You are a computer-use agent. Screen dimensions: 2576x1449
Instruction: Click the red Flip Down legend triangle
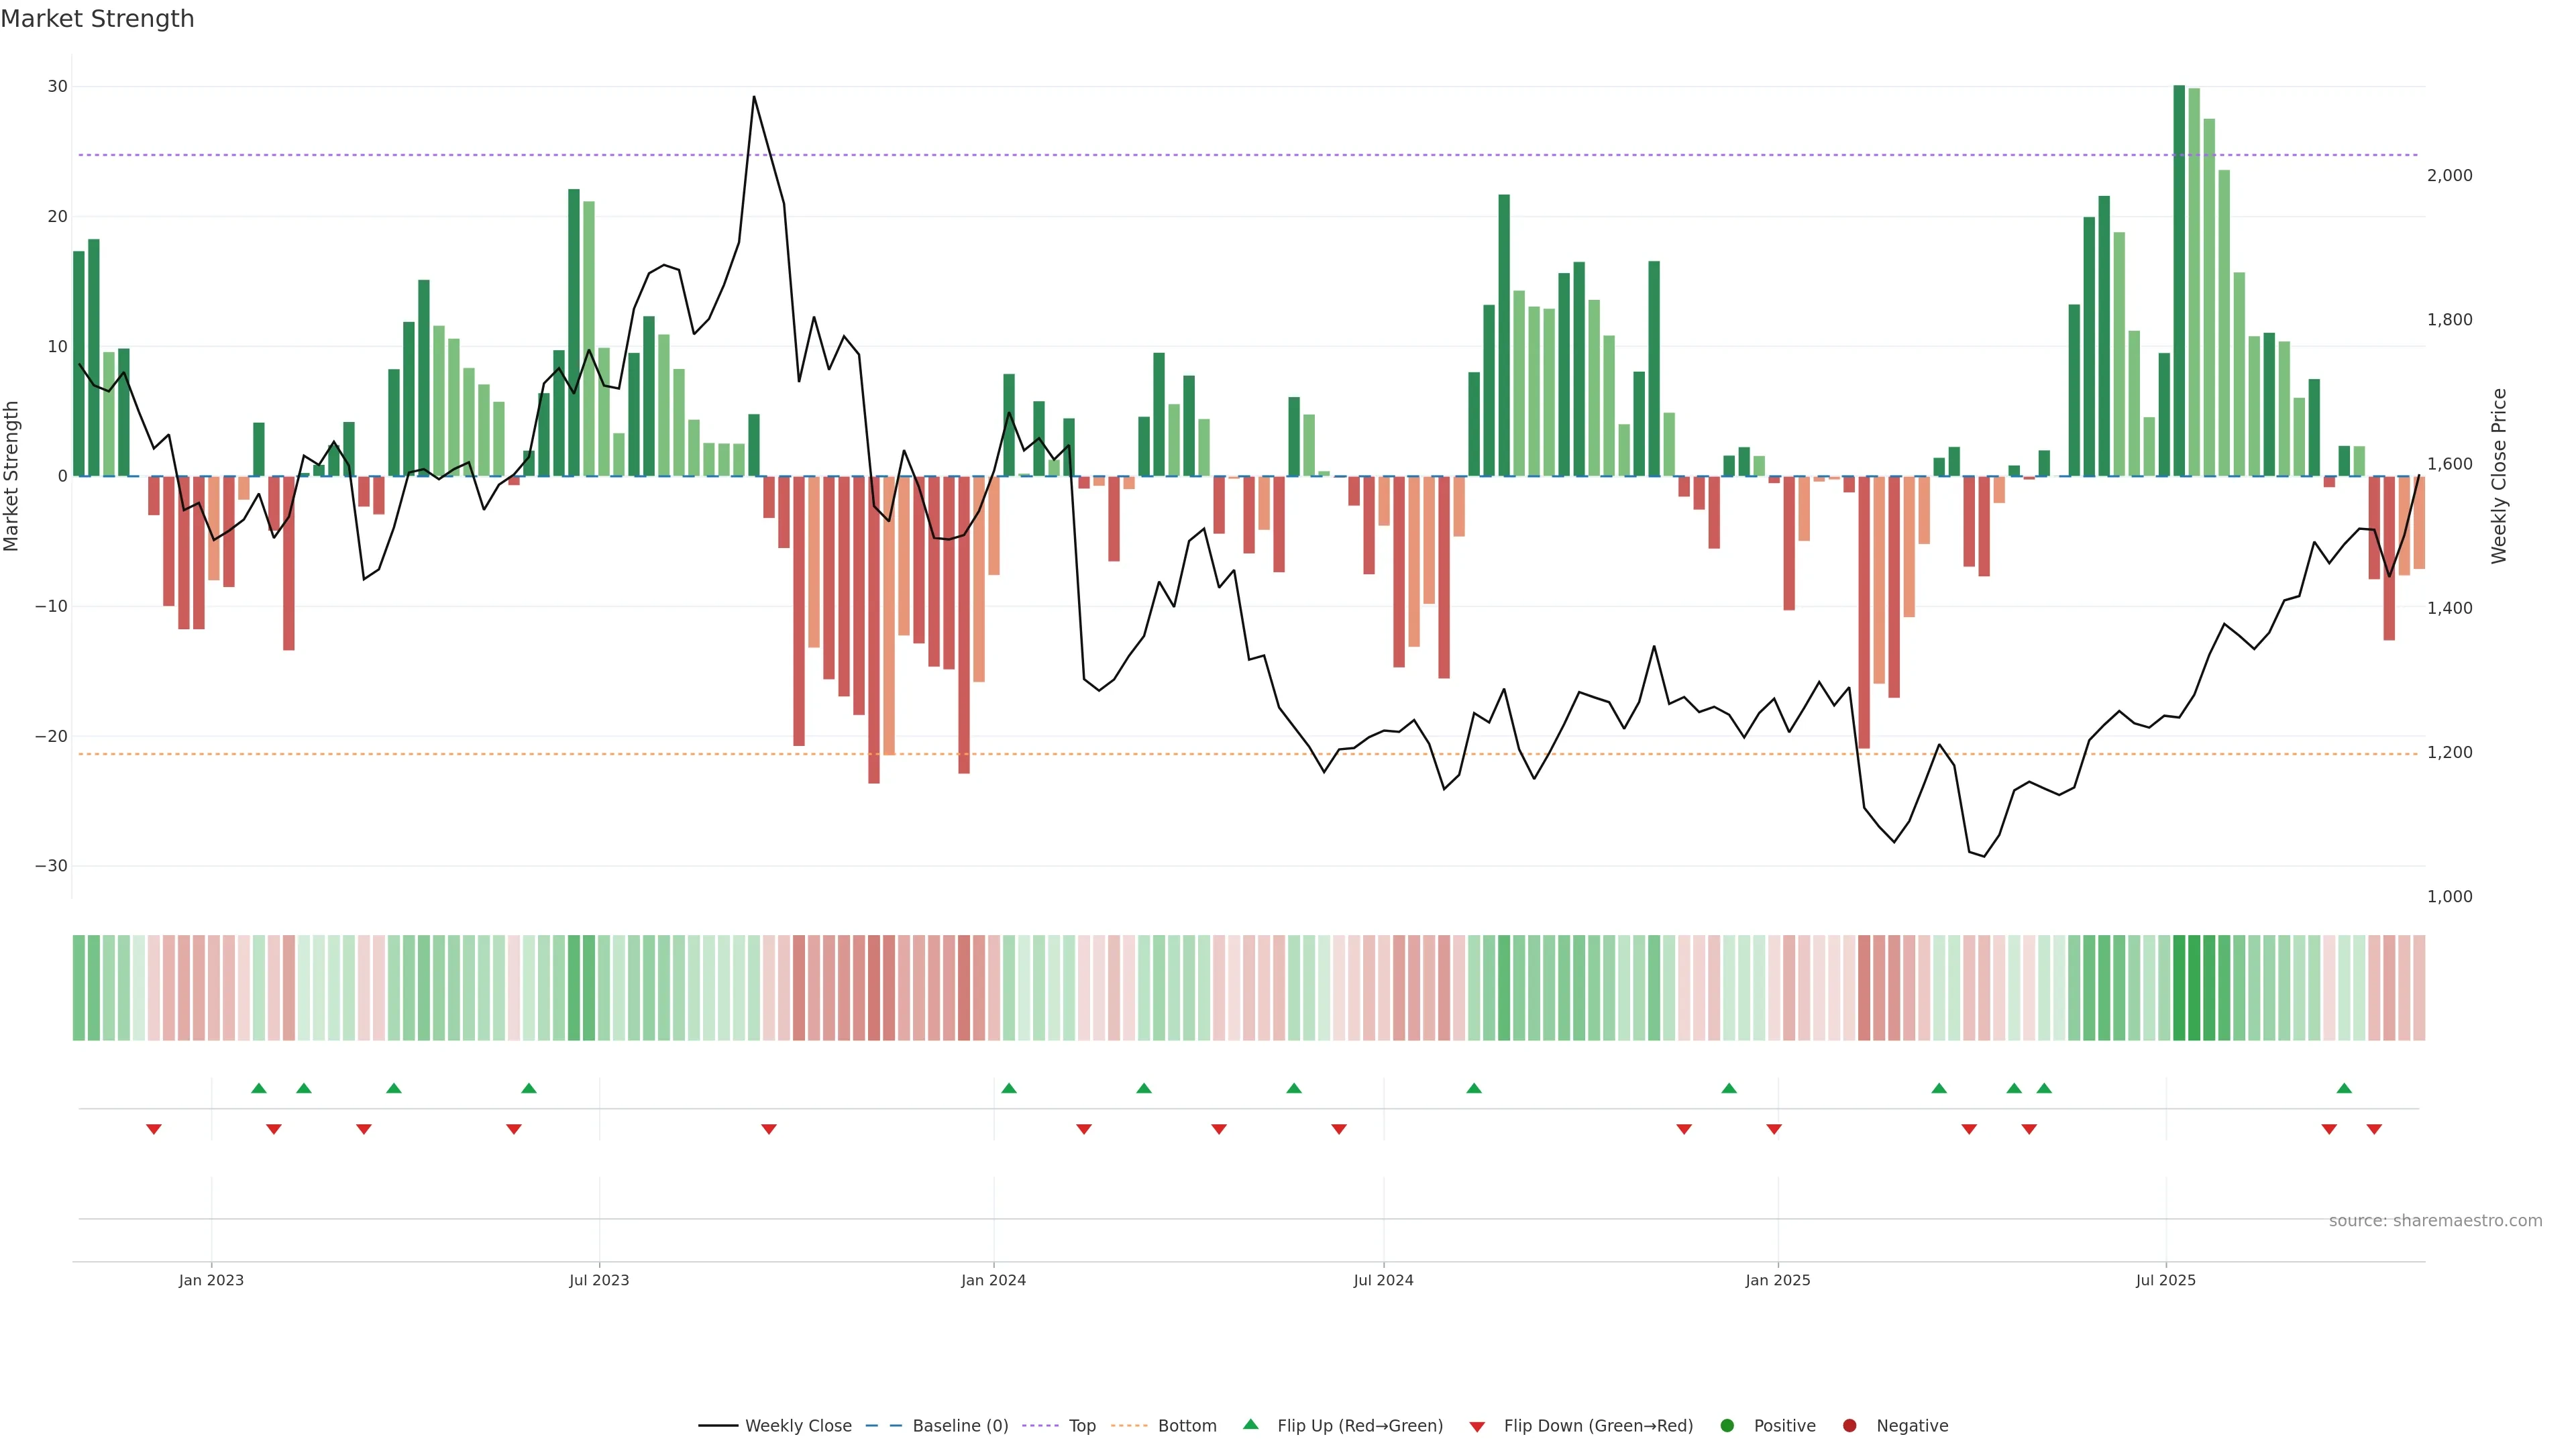click(x=1477, y=1427)
